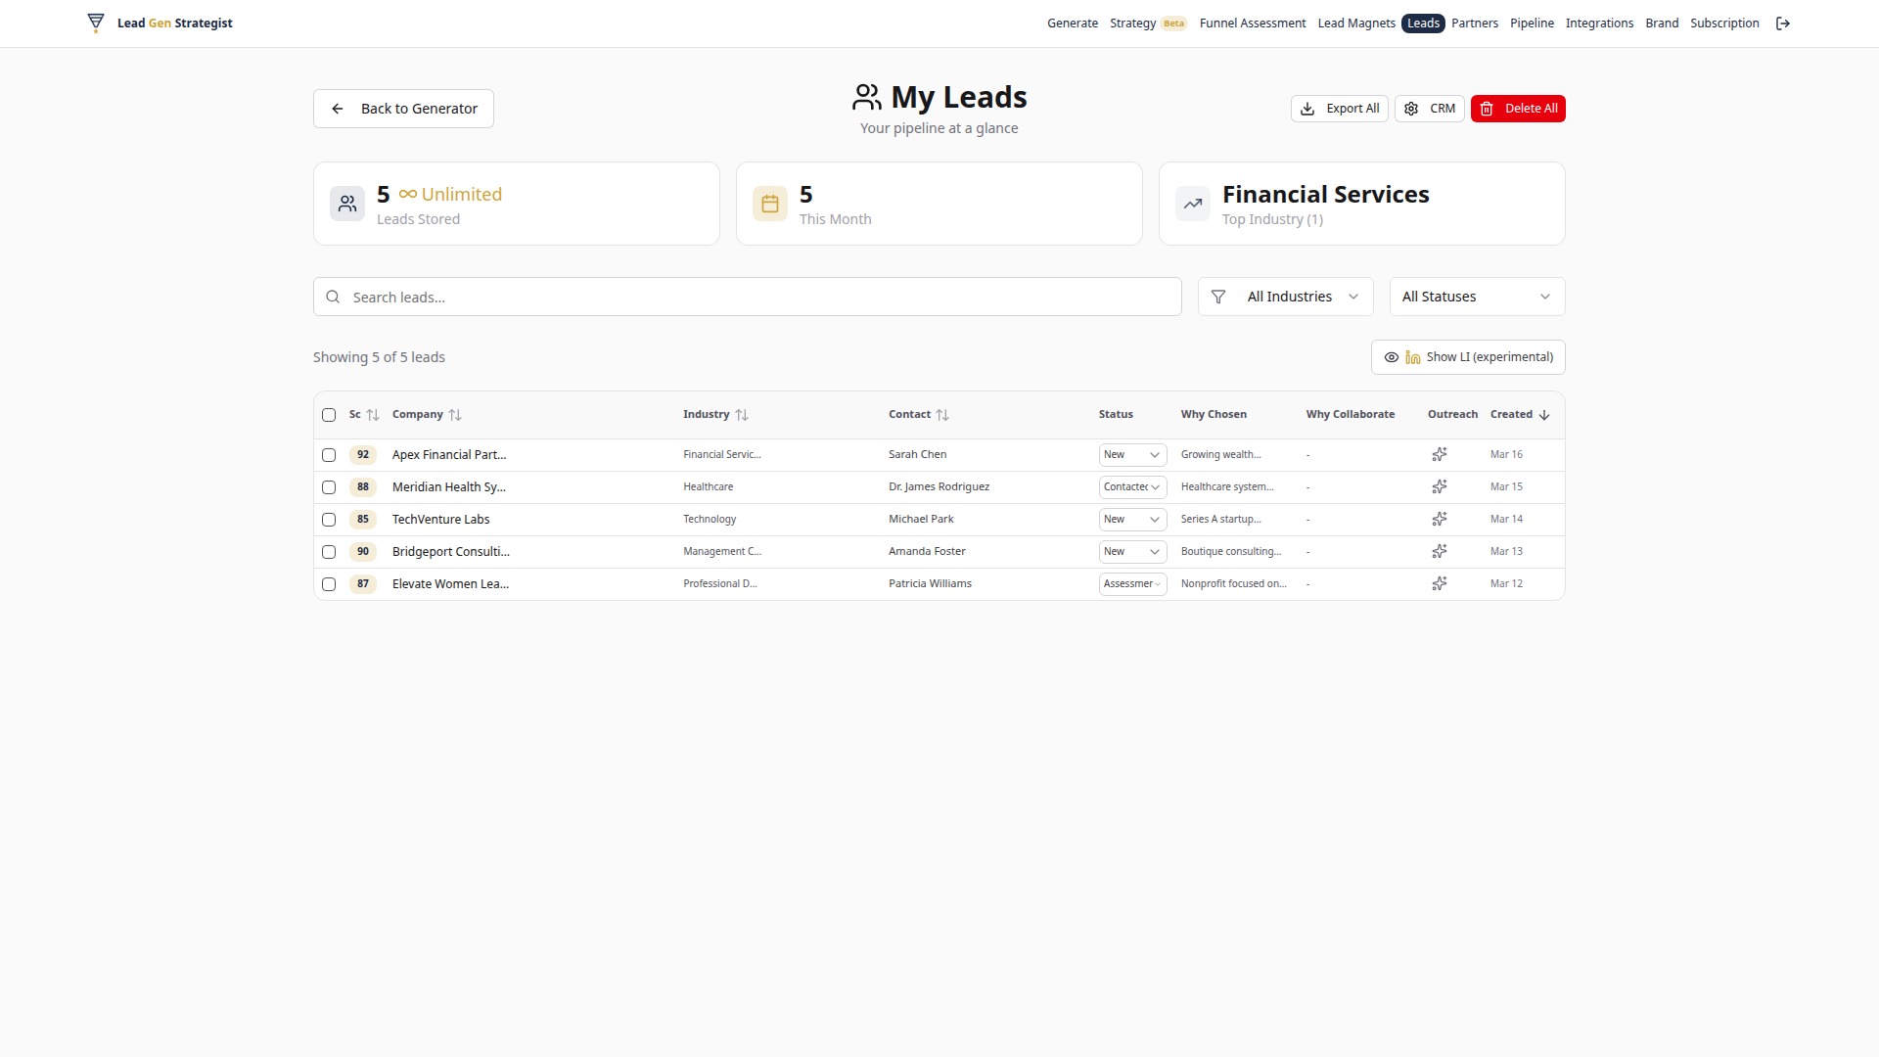
Task: Click the outreach sparkle icon for TechVenture Labs
Action: [1439, 519]
